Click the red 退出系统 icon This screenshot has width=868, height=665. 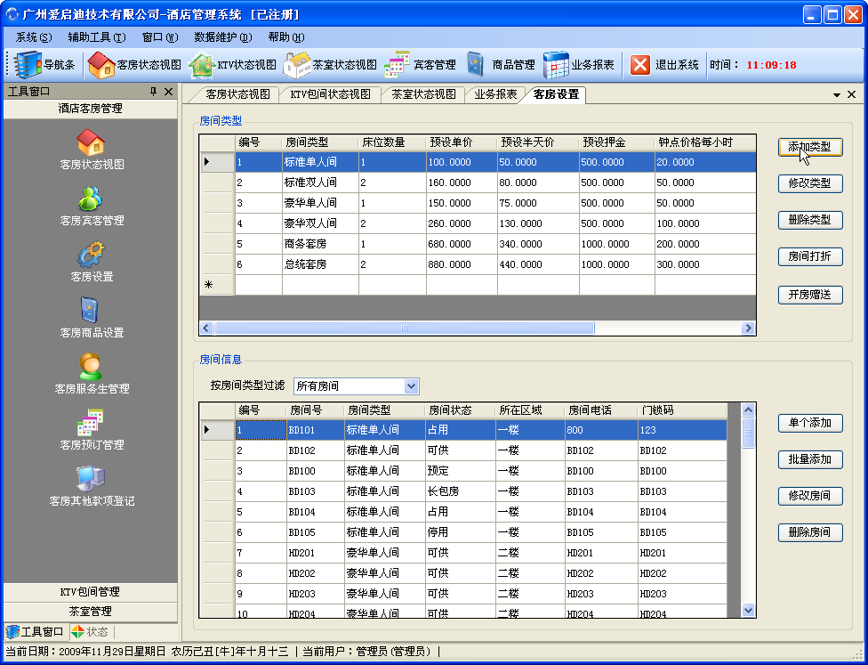tap(640, 65)
